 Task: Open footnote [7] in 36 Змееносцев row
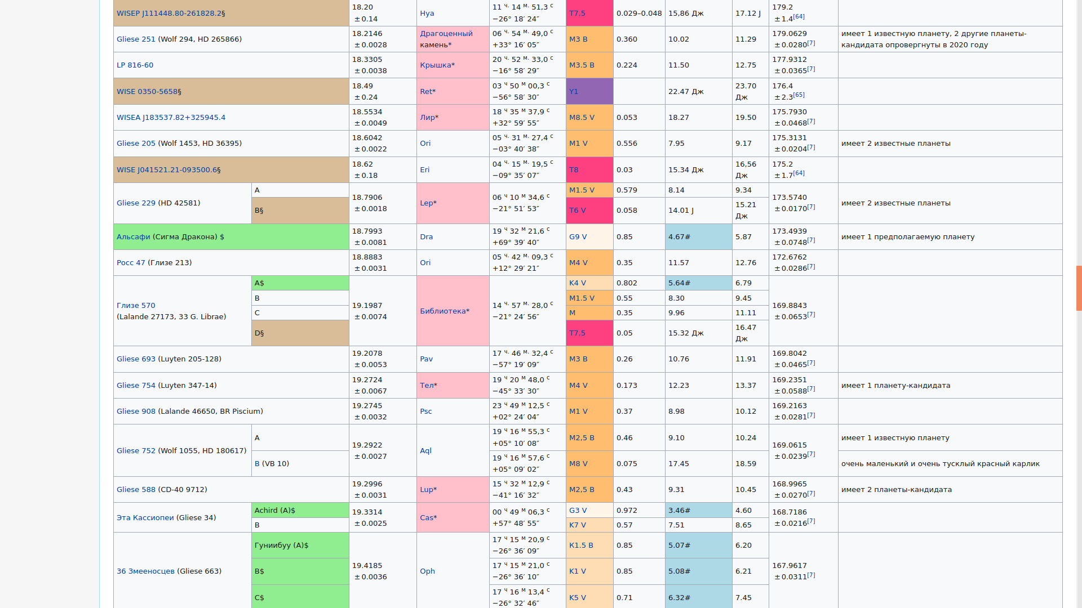coord(811,575)
